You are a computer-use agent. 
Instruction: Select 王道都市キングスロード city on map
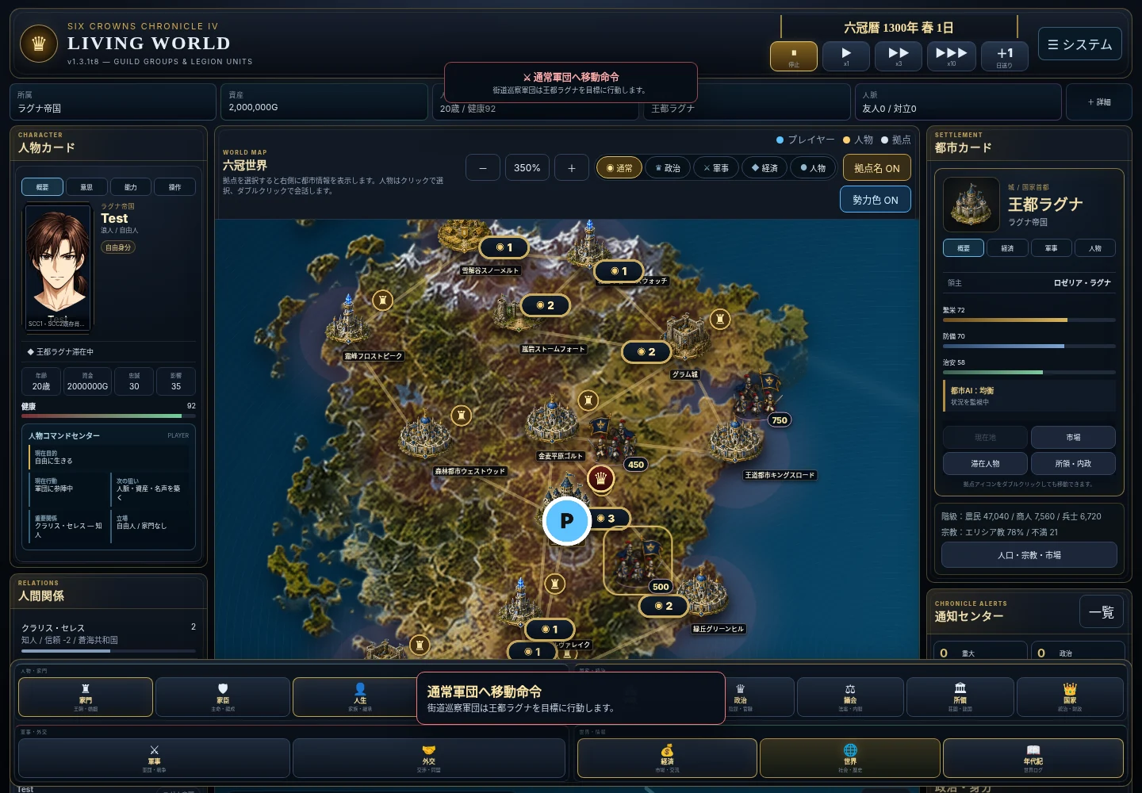(x=737, y=442)
